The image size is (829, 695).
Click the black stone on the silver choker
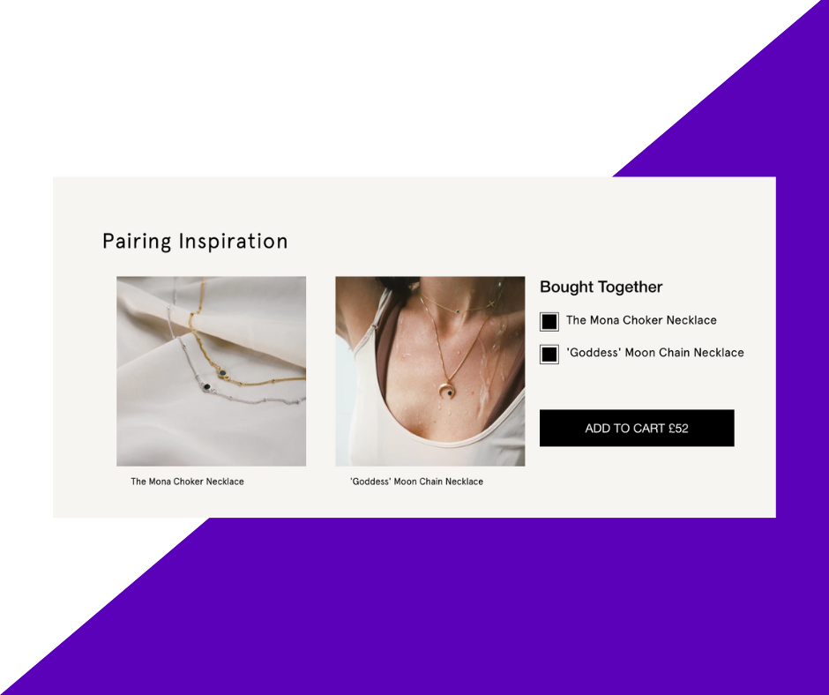(206, 386)
